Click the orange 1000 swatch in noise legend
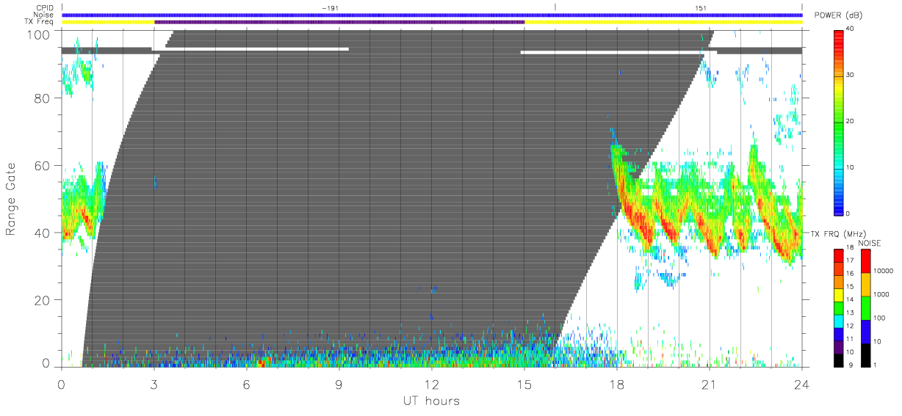This screenshot has width=902, height=416. [x=865, y=284]
